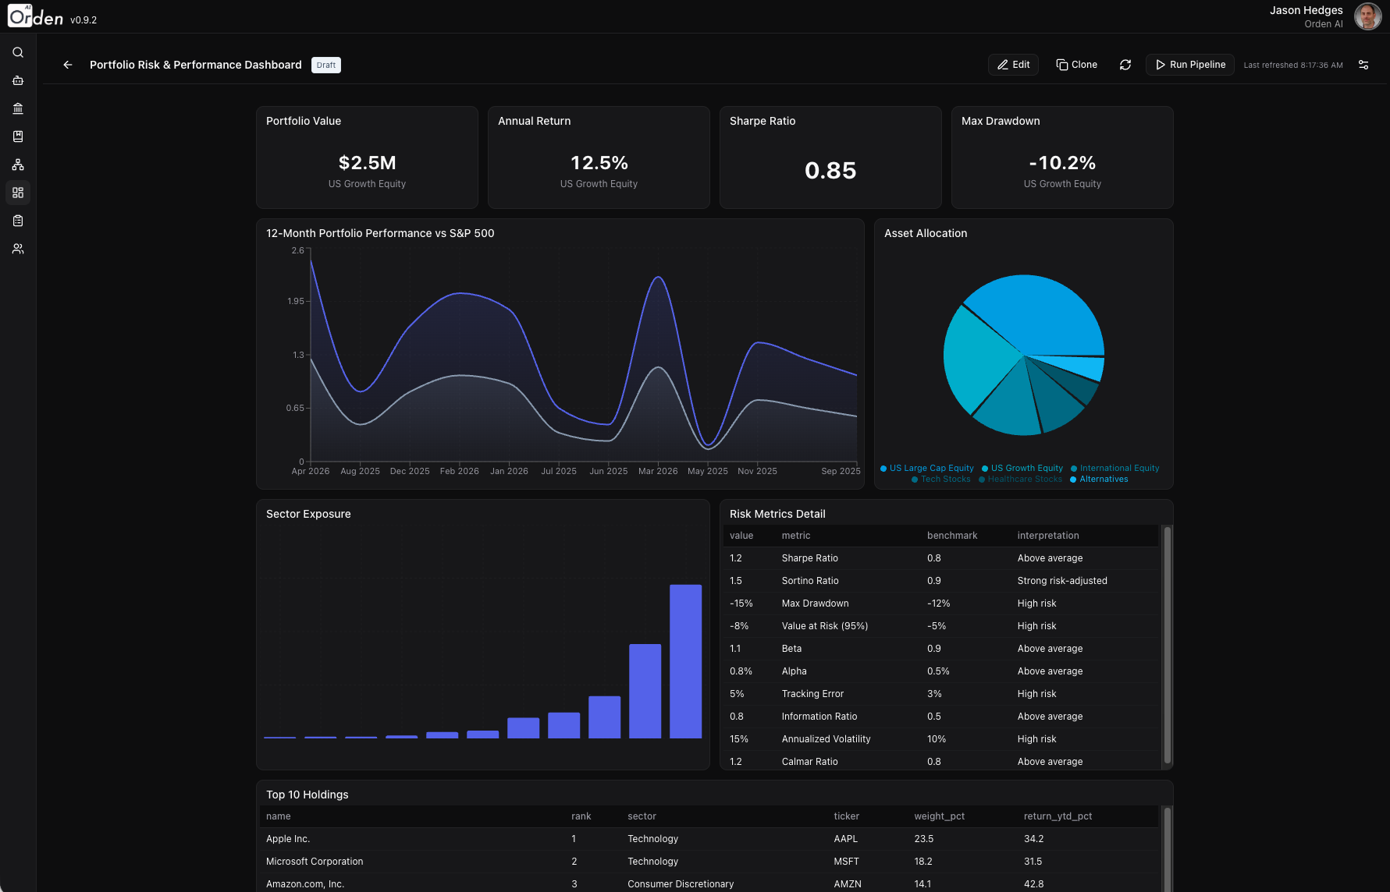Open the team members section in the sidebar

[x=18, y=249]
